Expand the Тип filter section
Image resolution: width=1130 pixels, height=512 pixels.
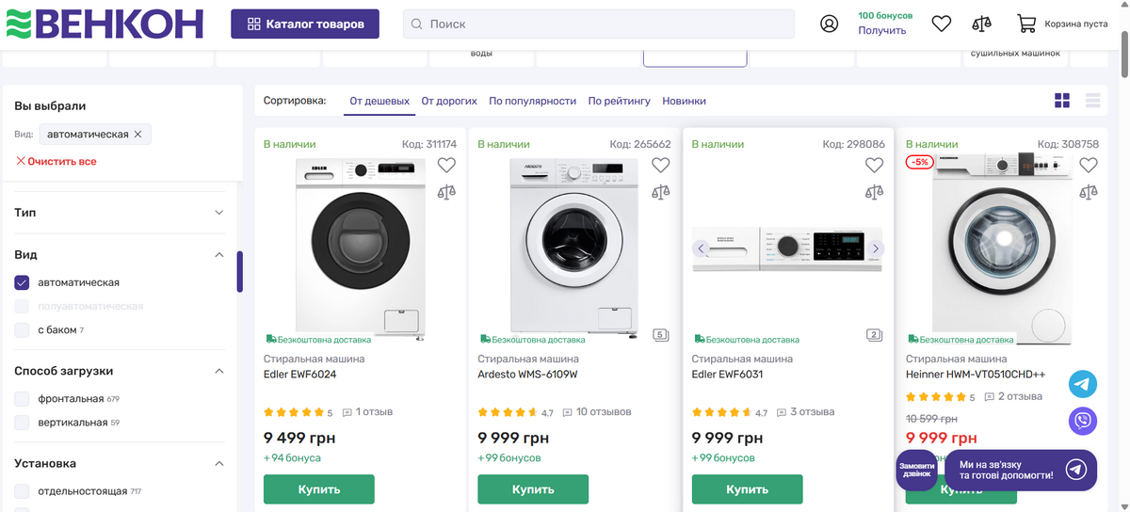[120, 213]
